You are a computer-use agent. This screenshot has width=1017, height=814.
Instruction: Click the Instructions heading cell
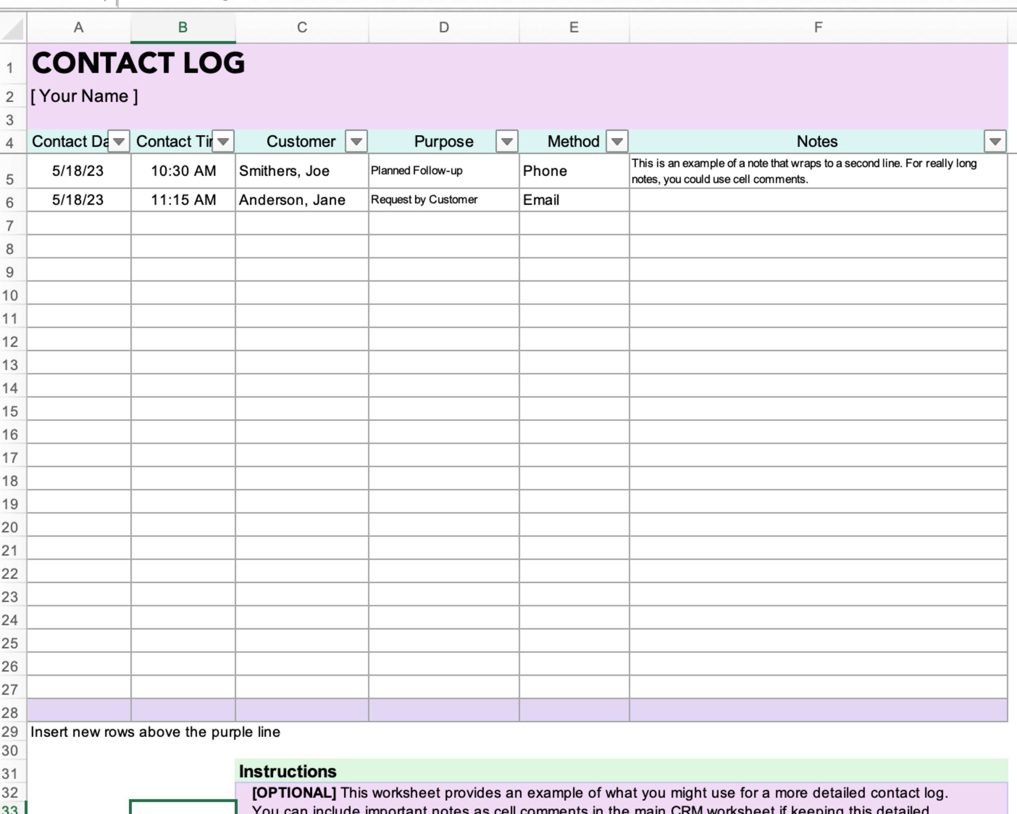621,771
